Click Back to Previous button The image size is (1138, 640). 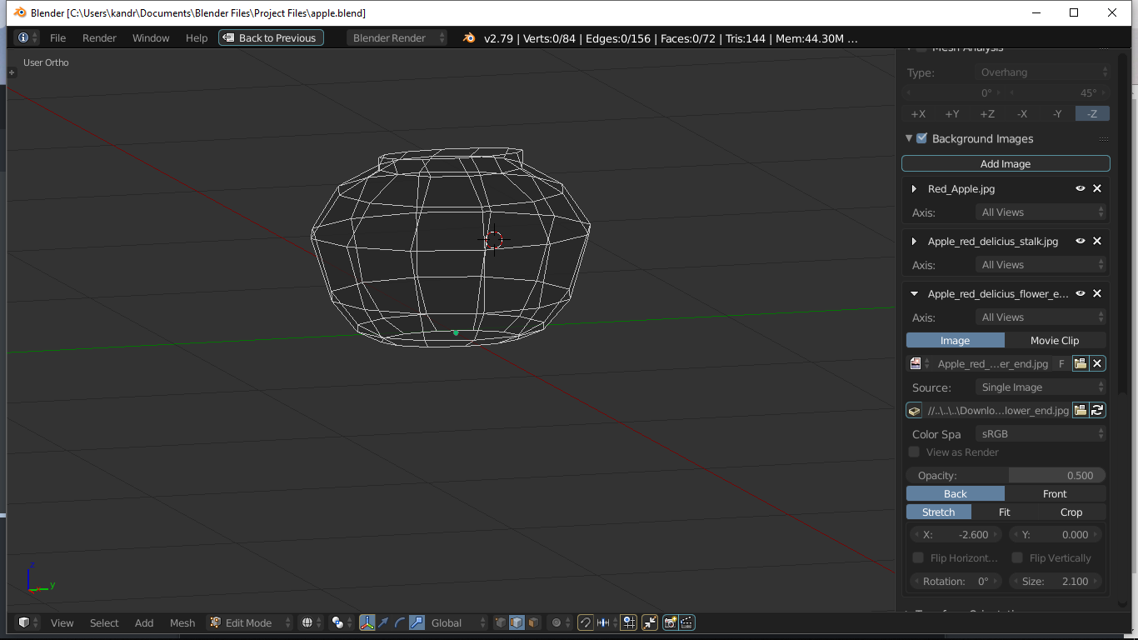271,38
